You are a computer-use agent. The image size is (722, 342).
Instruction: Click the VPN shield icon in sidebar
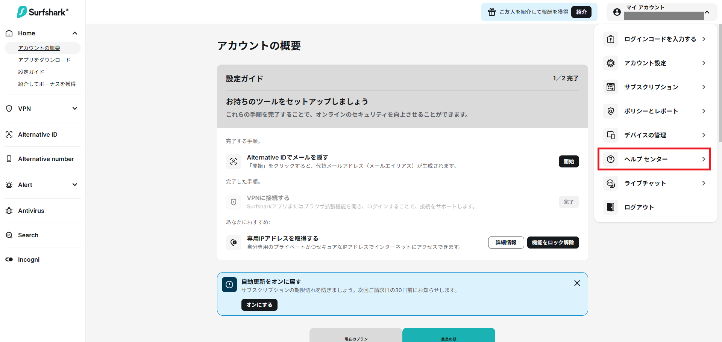pyautogui.click(x=9, y=108)
